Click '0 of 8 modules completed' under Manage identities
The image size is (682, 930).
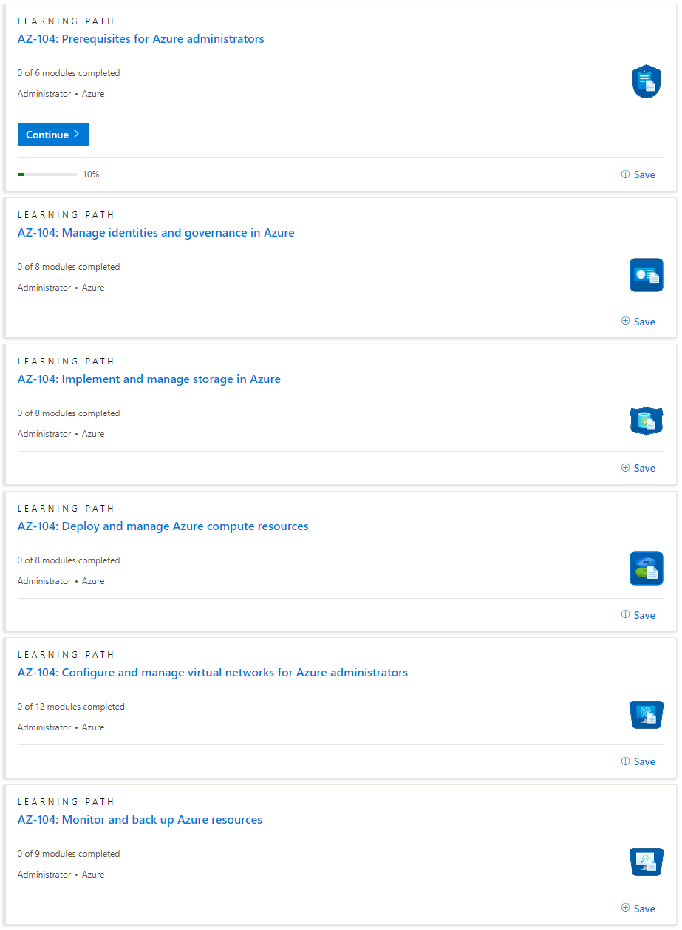(x=69, y=267)
